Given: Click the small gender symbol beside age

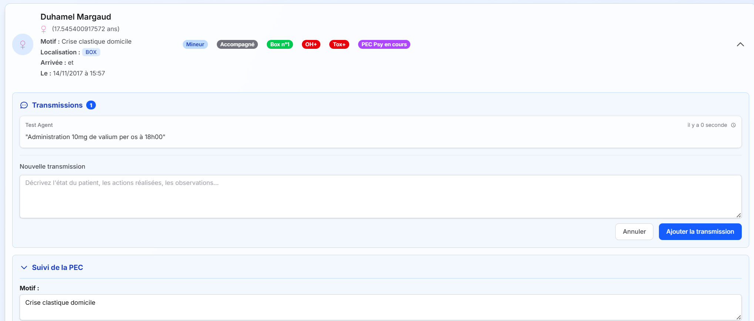Looking at the screenshot, I should [44, 29].
